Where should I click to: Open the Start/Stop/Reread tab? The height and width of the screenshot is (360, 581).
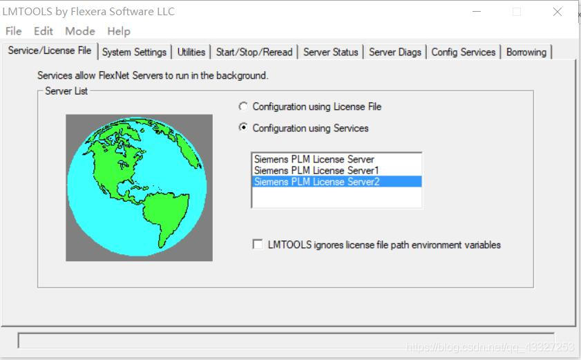(254, 53)
